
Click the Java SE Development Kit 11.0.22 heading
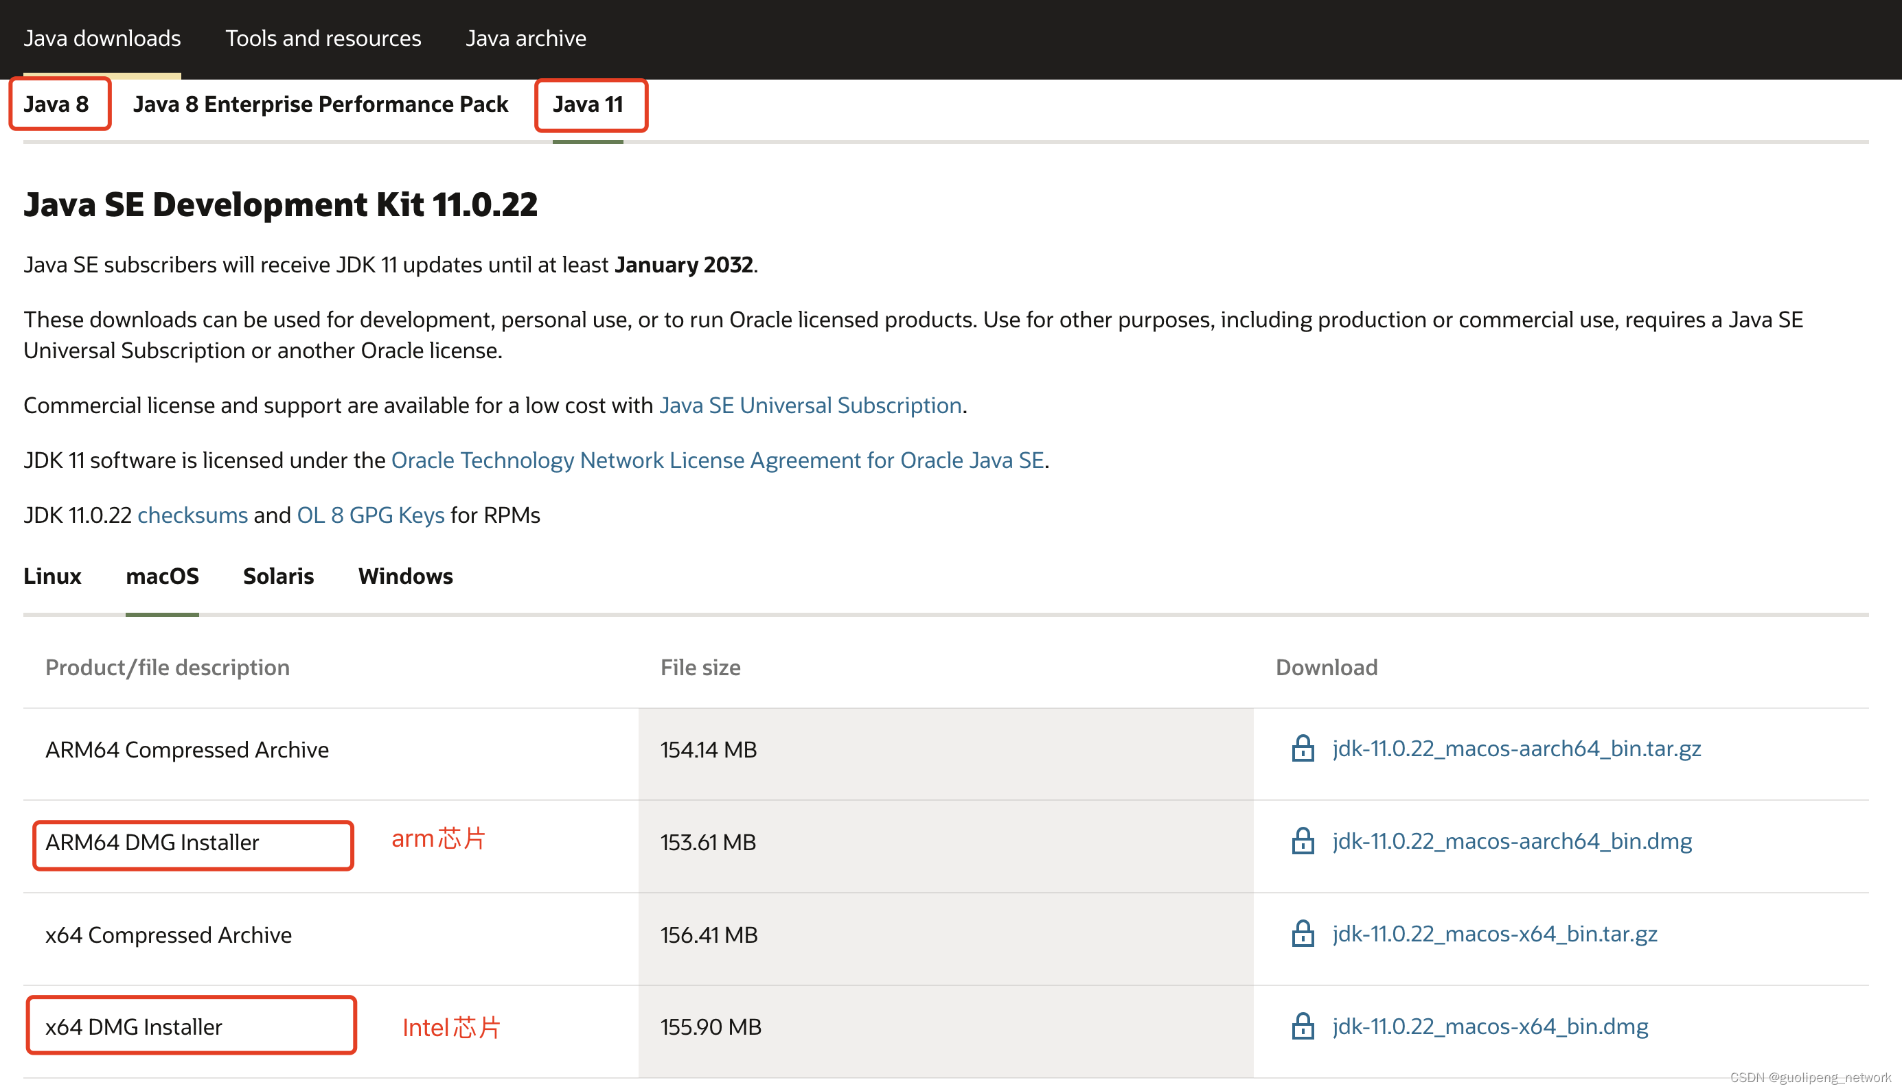click(281, 204)
